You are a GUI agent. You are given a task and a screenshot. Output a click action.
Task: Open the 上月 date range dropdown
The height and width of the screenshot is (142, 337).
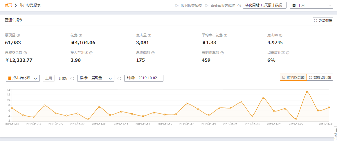(311, 5)
